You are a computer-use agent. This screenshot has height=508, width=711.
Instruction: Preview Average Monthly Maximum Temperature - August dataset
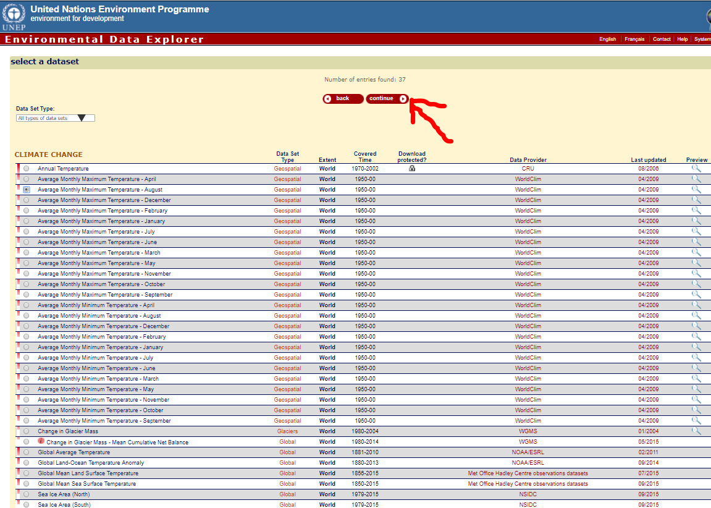696,189
